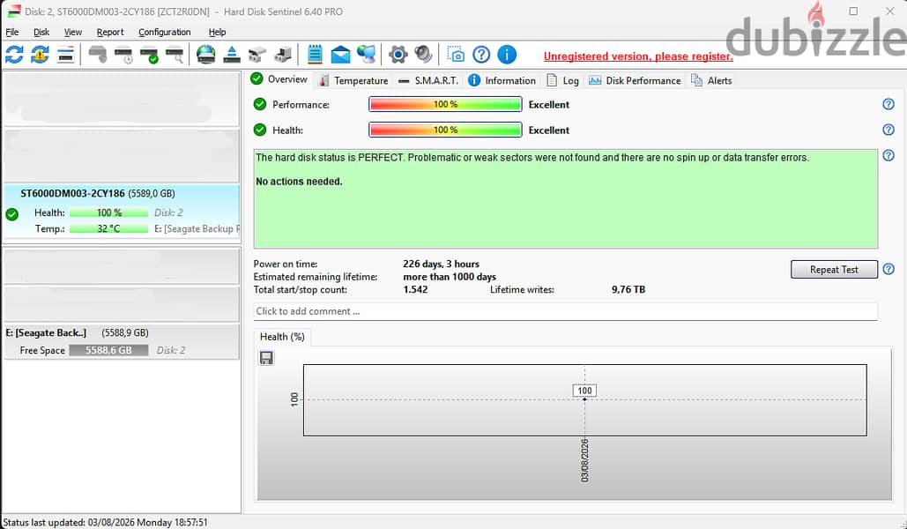Viewport: 907px width, 529px height.
Task: Click the disk icon with magnifying glass
Action: (x=175, y=55)
